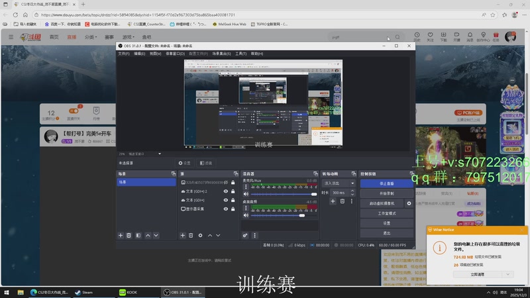Click the Exit button in OBS controls

coord(386,233)
